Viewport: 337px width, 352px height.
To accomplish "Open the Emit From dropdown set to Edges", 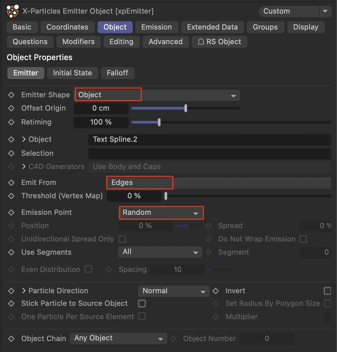I will click(219, 183).
